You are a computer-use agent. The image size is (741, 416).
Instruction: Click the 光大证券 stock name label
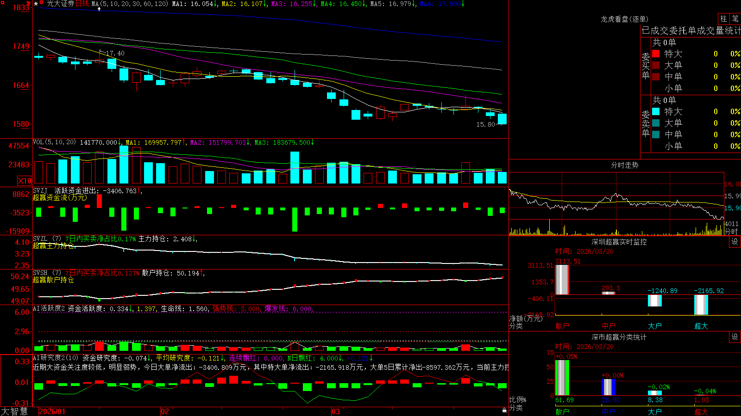point(61,4)
